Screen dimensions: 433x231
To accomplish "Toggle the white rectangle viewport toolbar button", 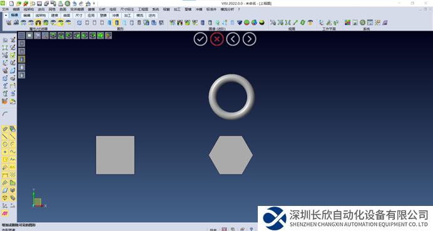I will (x=29, y=35).
